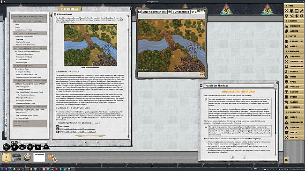Pick the d12 die
The width and height of the screenshot is (305, 171).
(x=14, y=147)
